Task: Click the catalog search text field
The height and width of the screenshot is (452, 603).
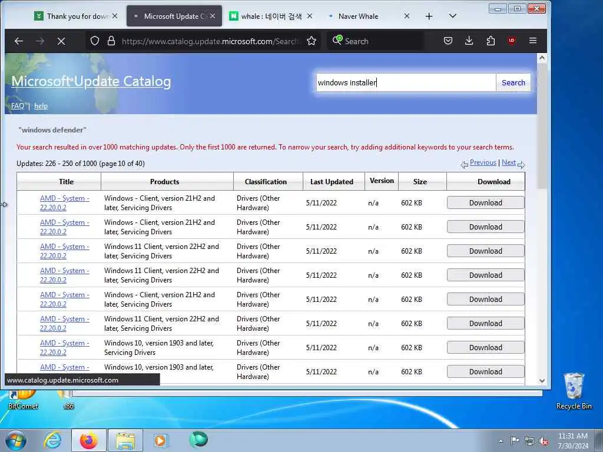Action: (406, 82)
